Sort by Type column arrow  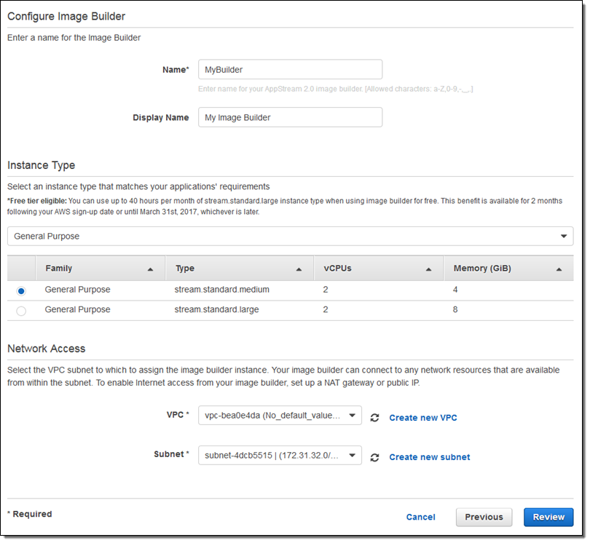click(x=299, y=269)
